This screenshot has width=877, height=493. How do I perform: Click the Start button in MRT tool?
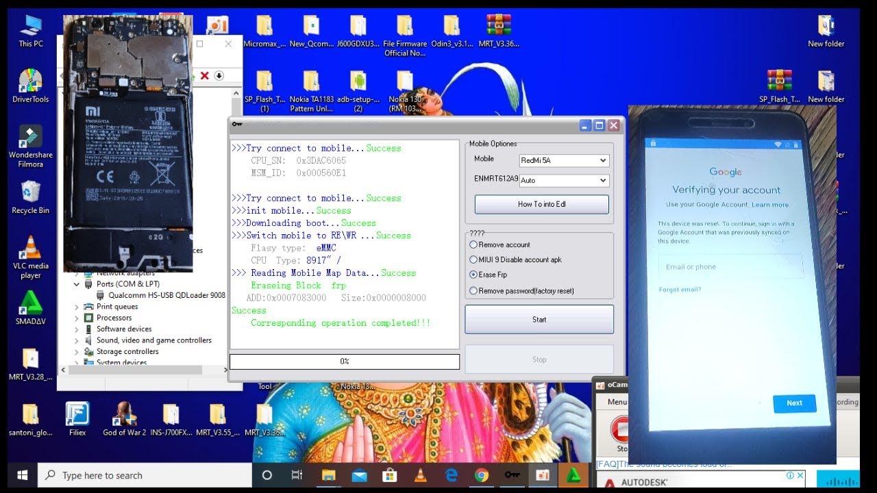pos(539,319)
